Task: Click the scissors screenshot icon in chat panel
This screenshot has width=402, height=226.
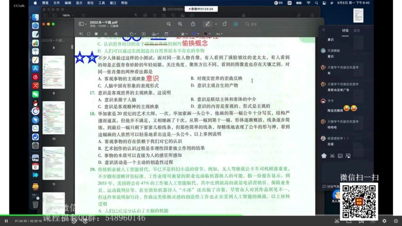Action: (x=332, y=156)
